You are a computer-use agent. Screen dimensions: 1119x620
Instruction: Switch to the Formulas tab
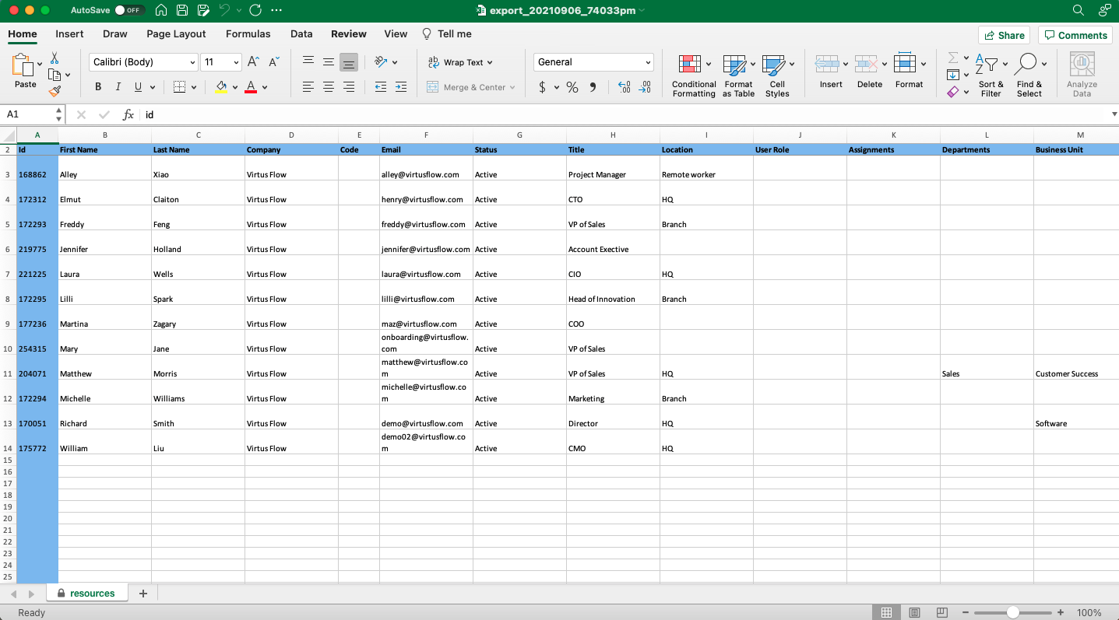(248, 34)
